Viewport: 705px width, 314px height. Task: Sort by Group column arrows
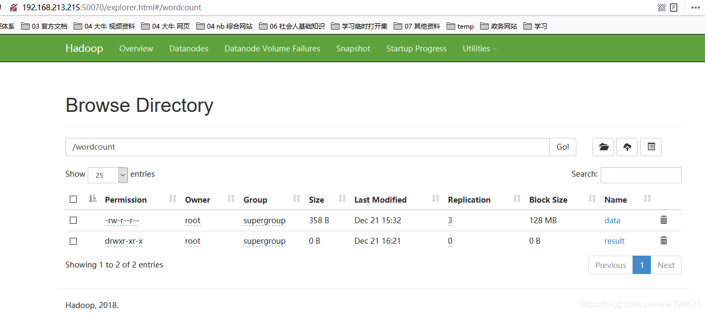(296, 199)
